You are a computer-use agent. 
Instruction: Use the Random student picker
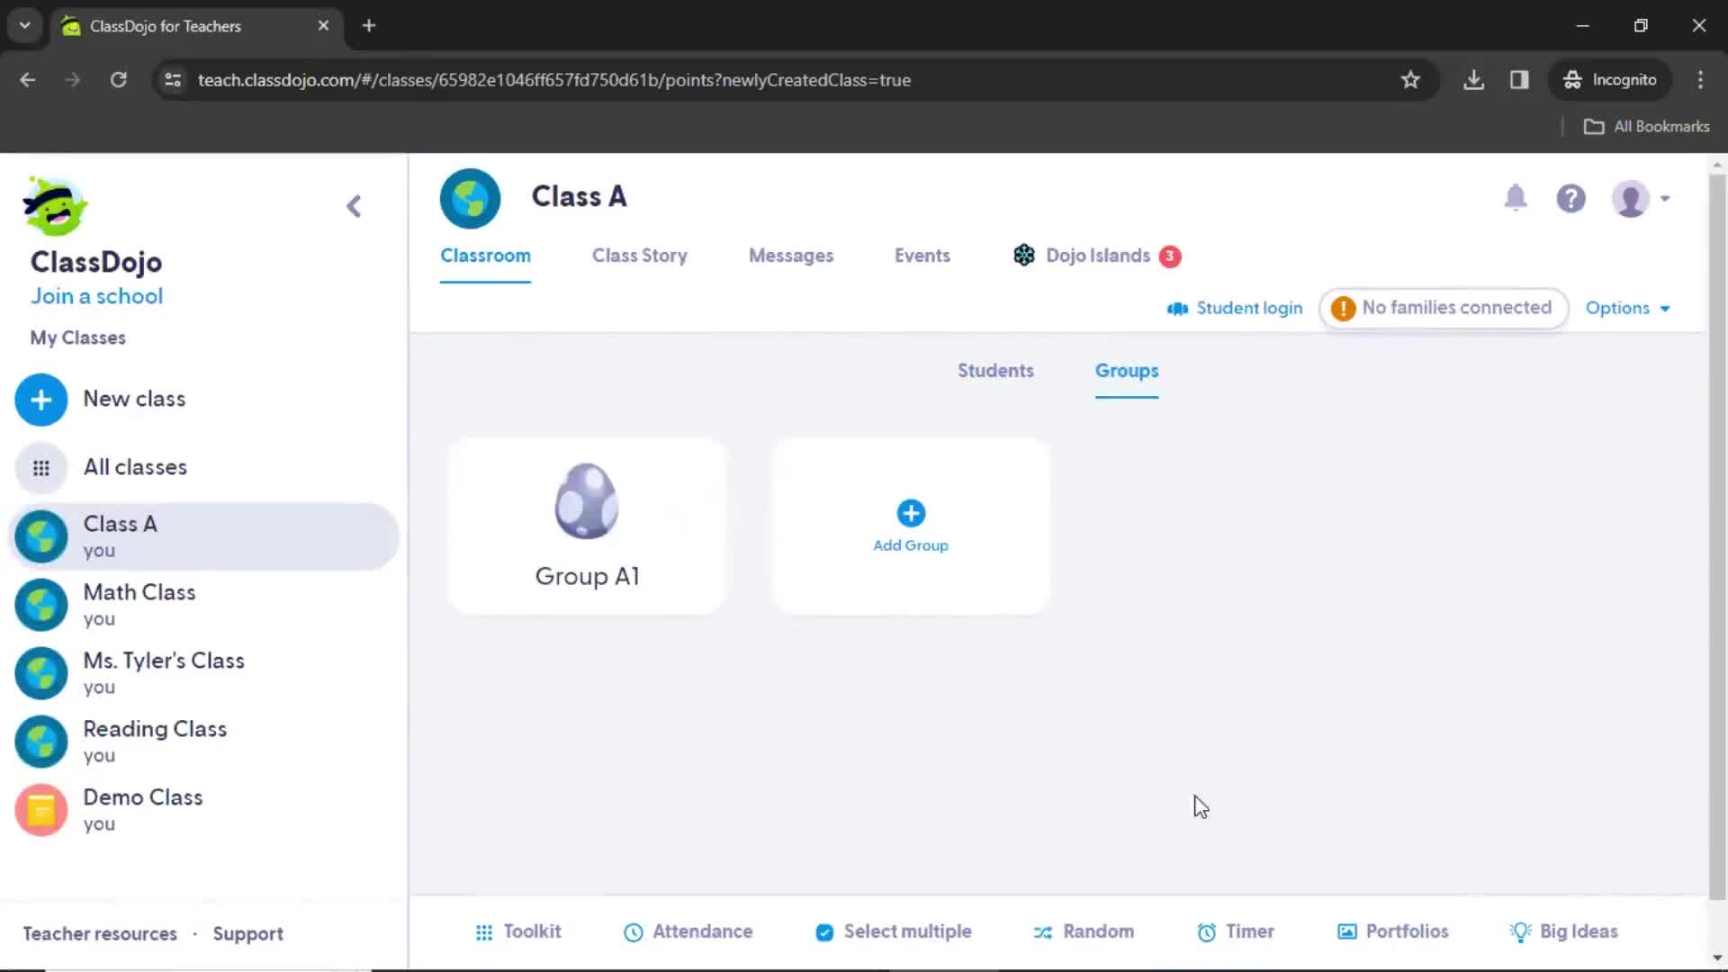1084,931
